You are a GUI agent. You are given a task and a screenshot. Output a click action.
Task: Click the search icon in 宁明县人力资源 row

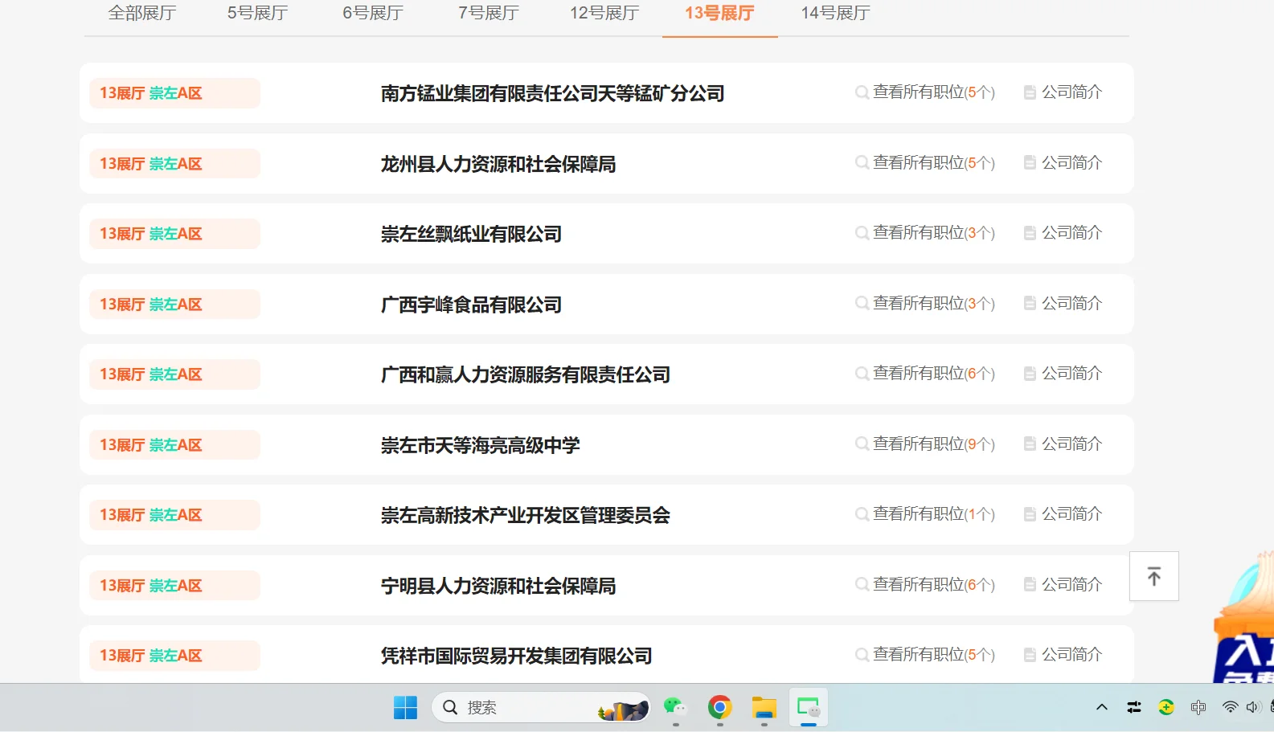[862, 585]
